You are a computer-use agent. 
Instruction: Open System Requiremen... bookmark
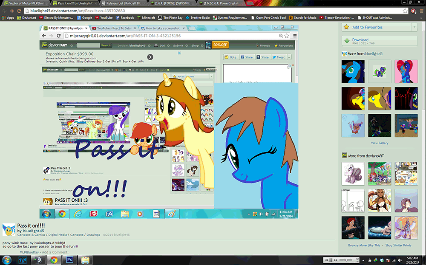pyautogui.click(x=230, y=17)
